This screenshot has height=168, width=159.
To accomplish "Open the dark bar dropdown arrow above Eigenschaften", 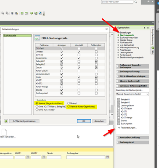I will tap(153, 23).
